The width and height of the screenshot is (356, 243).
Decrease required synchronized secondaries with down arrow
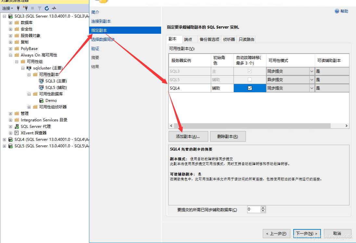click(263, 211)
